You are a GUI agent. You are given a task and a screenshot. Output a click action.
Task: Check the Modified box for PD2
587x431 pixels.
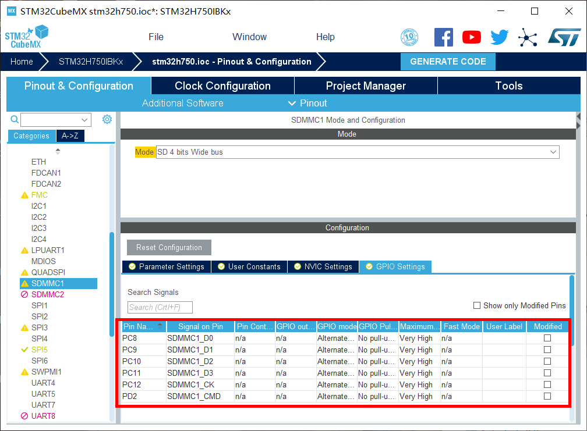pos(547,396)
